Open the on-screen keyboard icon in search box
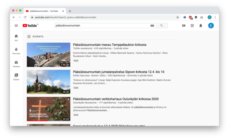The width and height of the screenshot is (229, 139). pos(152,26)
